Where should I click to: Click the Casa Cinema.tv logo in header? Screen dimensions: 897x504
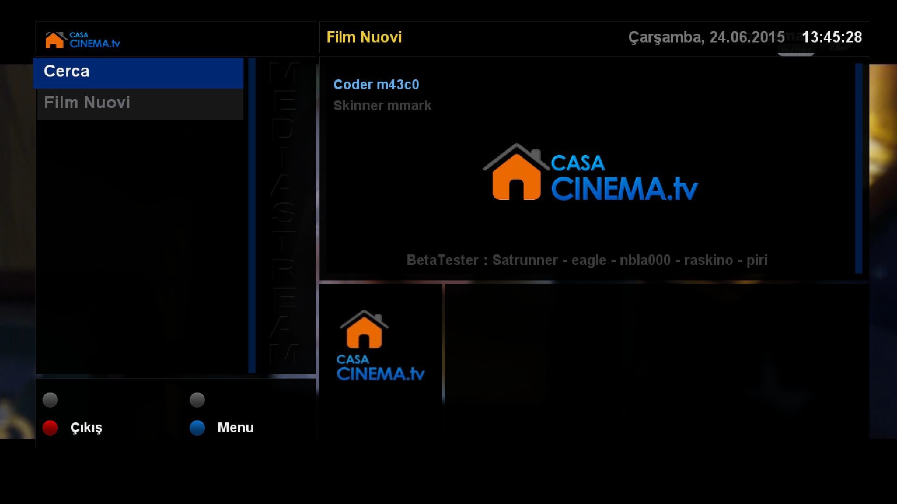click(82, 40)
